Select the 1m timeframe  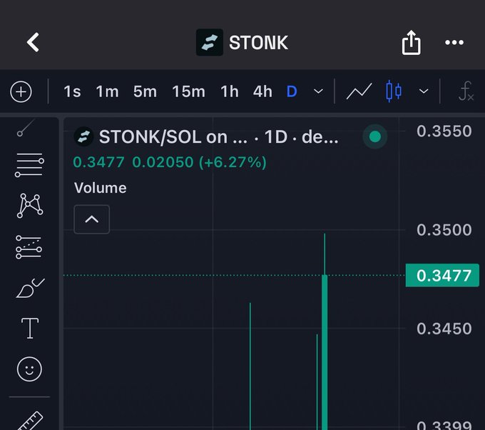[x=107, y=91]
